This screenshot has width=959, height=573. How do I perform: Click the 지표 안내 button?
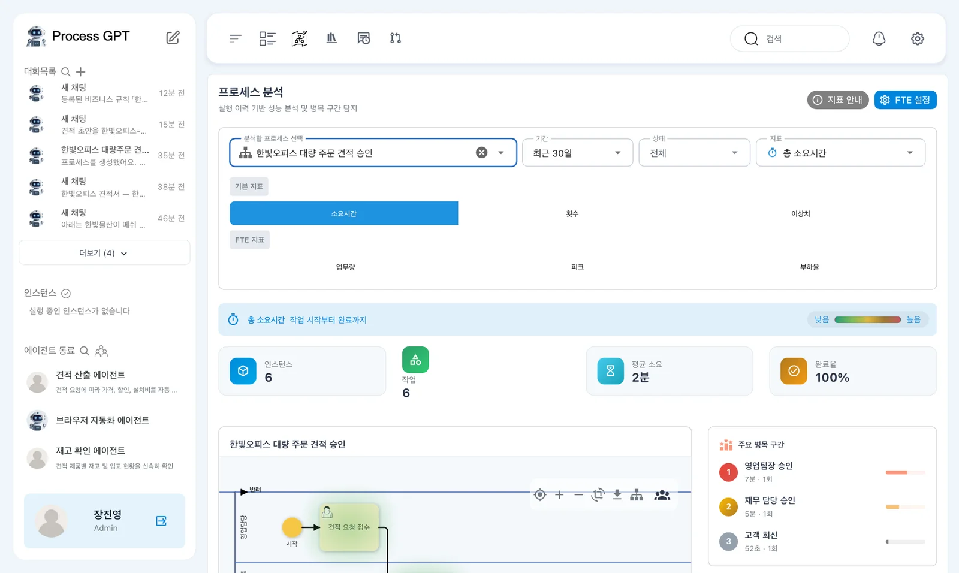click(x=838, y=100)
